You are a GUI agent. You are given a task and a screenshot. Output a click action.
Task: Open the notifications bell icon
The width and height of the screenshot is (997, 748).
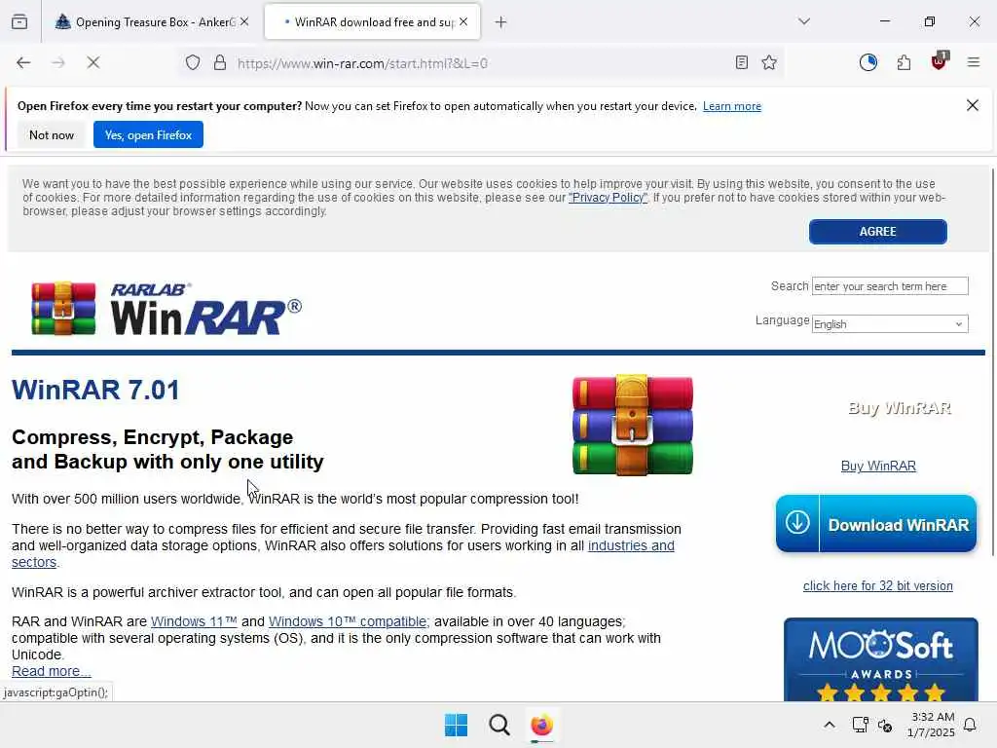point(970,725)
